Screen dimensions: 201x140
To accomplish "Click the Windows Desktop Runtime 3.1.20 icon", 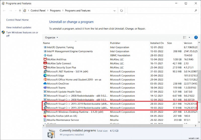I will (x=45, y=112).
